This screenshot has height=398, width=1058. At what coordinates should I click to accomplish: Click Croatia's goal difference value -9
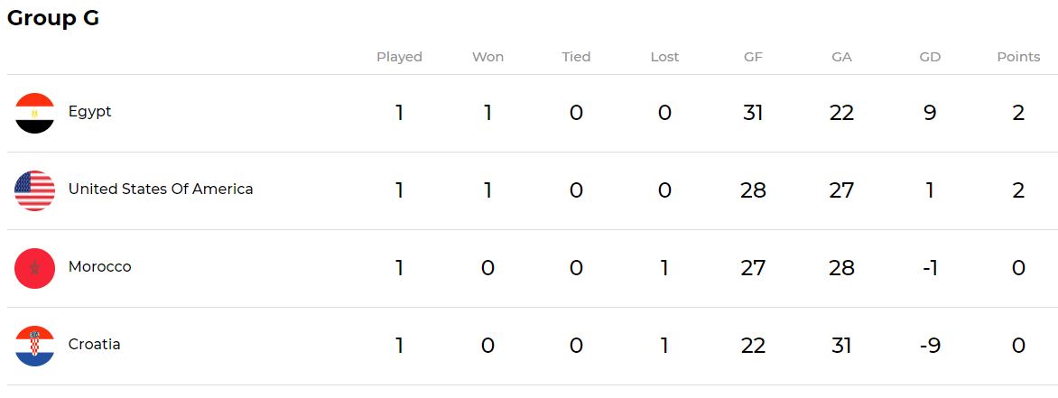click(930, 346)
